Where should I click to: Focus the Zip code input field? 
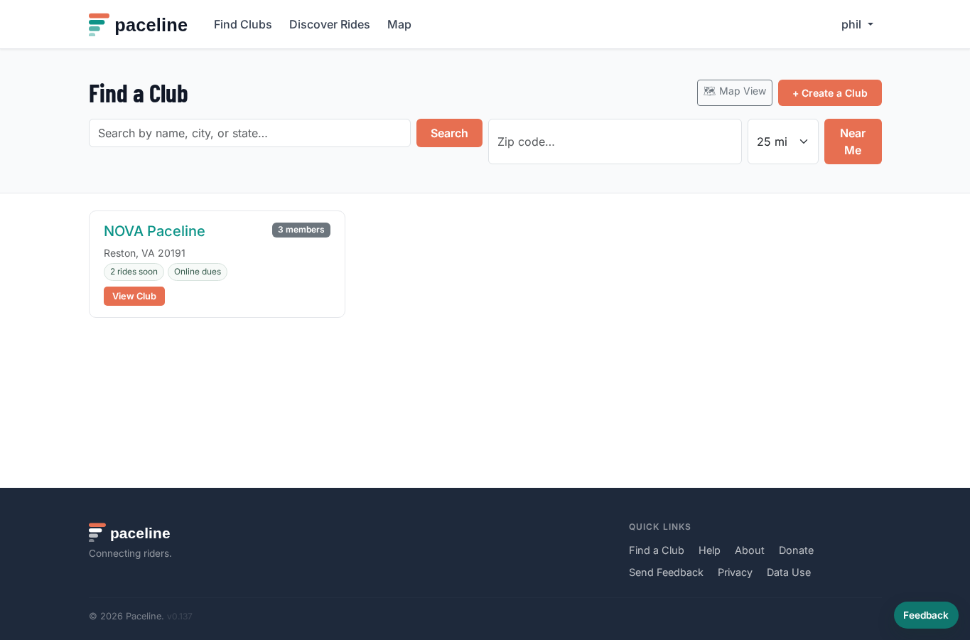click(x=615, y=142)
